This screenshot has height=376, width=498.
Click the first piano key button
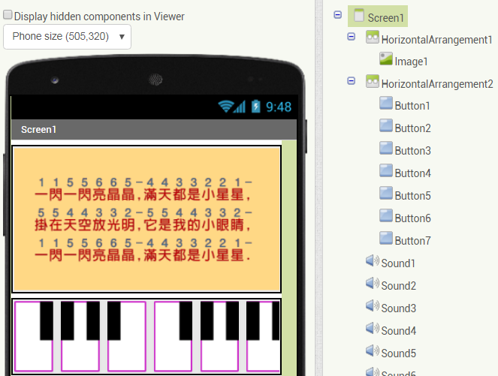34,336
